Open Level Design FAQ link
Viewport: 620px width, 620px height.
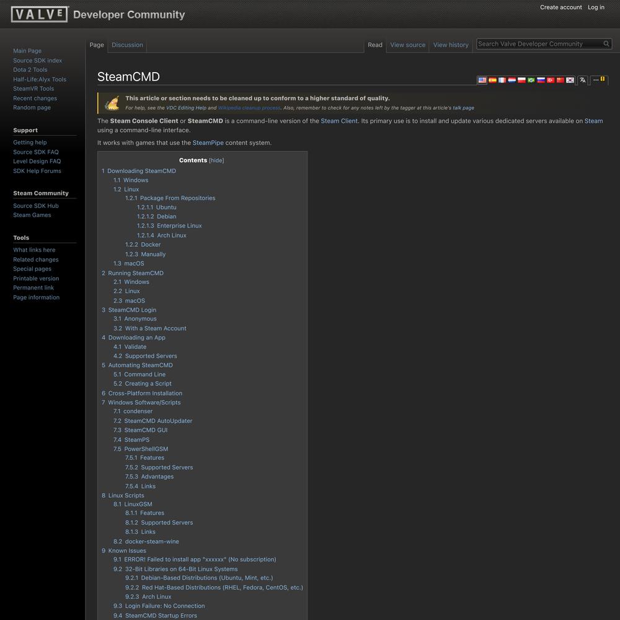coord(37,161)
